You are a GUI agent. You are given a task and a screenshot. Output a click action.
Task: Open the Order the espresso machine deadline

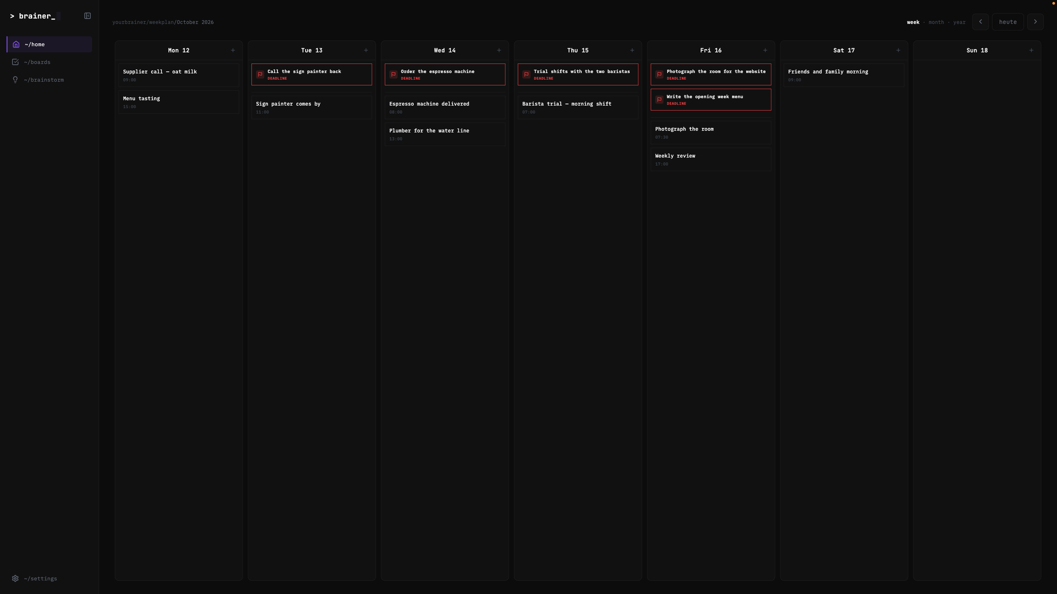click(x=445, y=74)
